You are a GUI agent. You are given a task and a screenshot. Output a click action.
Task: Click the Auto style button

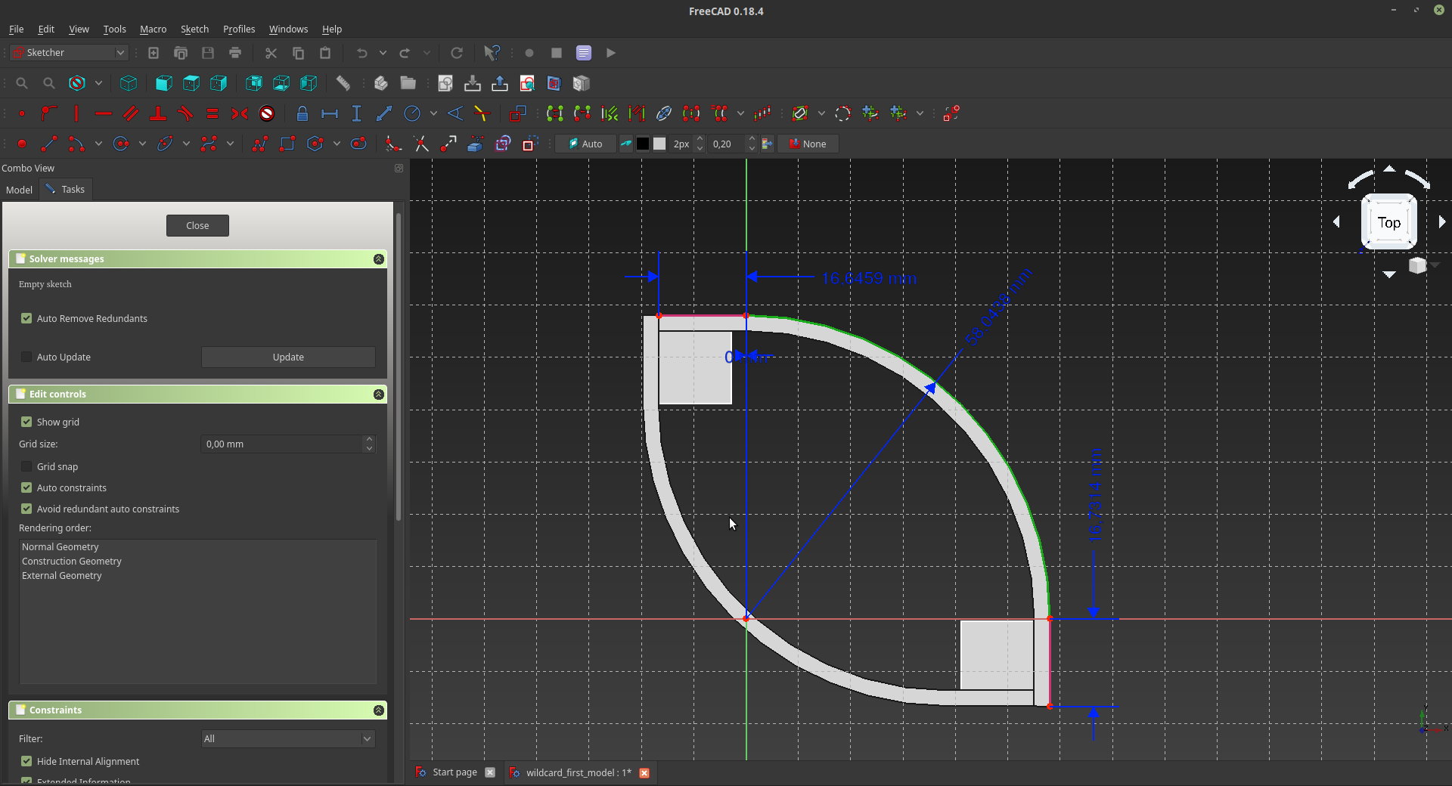click(585, 144)
